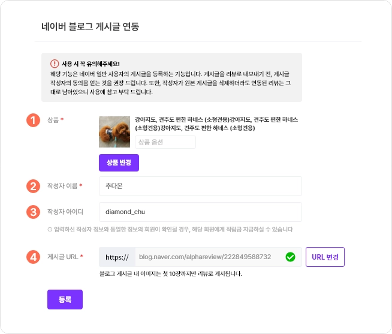Focus the 작성자 이름 field containing 추다몬

pos(200,186)
